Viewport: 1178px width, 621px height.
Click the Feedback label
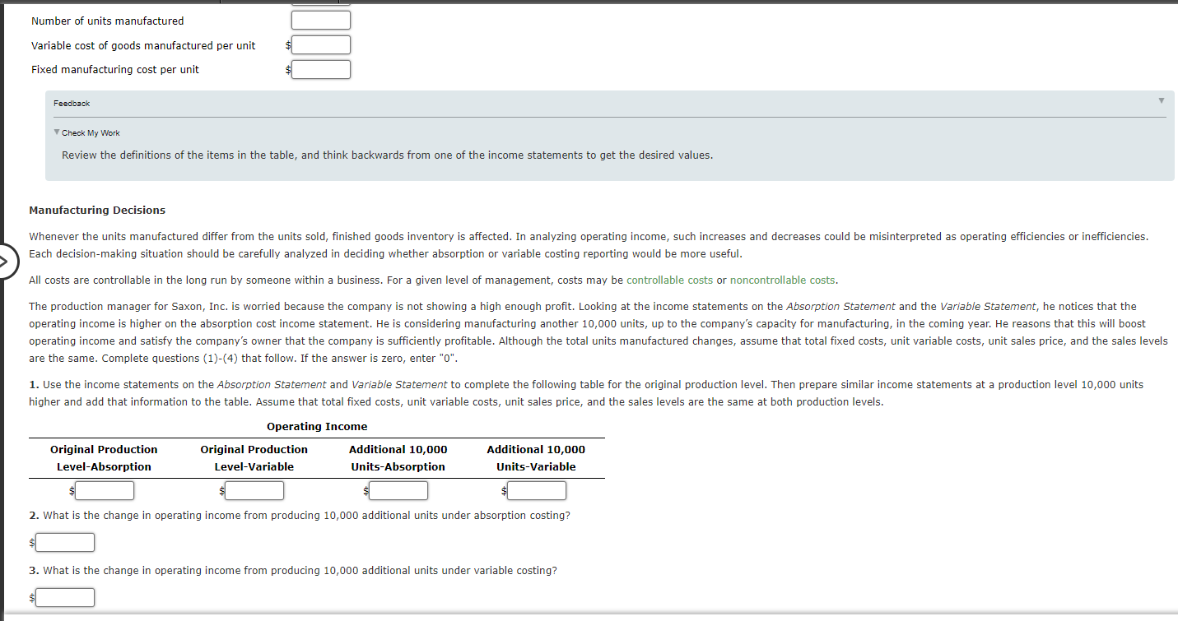72,104
